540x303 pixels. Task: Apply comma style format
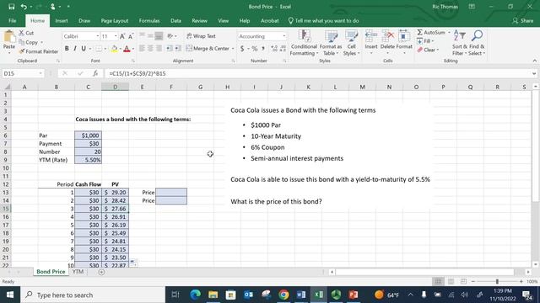(263, 49)
